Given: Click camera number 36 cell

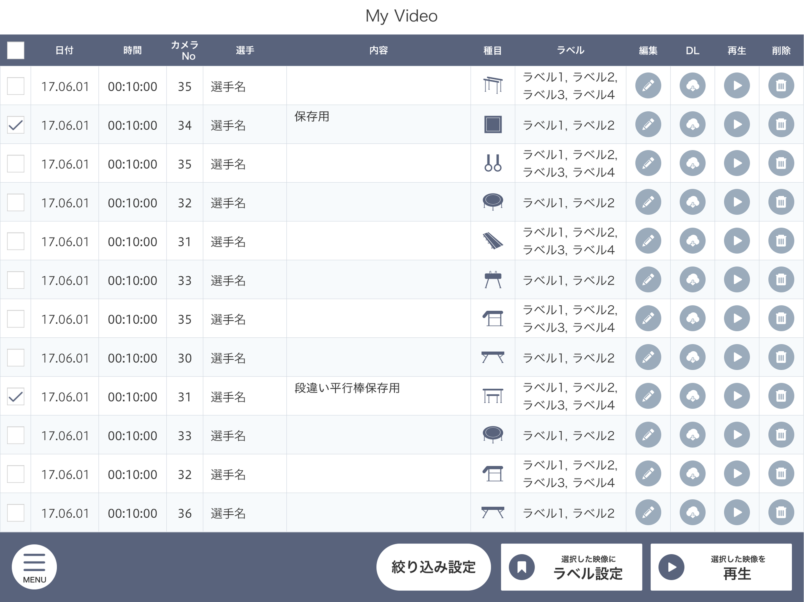Looking at the screenshot, I should pyautogui.click(x=185, y=513).
